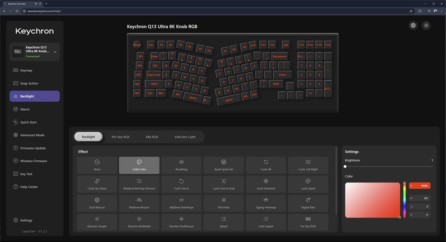446x242 pixels.
Task: Choose the Band Spiral Val effect
Action: click(x=224, y=165)
